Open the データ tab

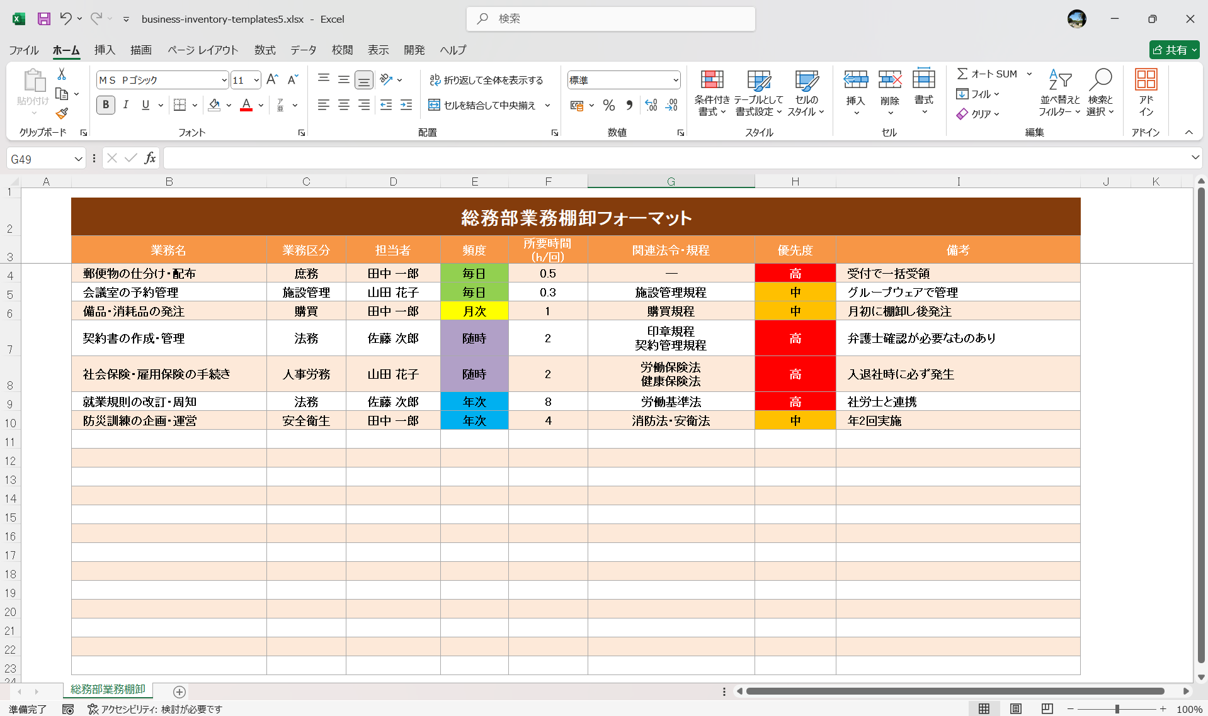click(x=304, y=50)
